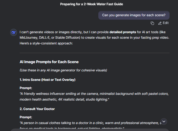Click the "Prompt:" label under Consult Your Doctor
The height and width of the screenshot is (131, 178).
pos(26,117)
